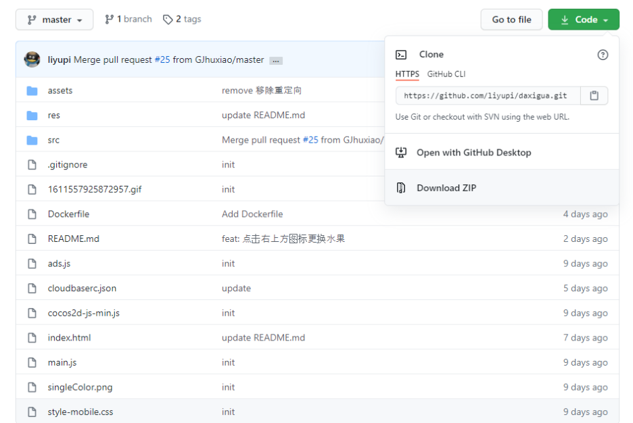
Task: Click the cocos2d-js-min.js file icon
Action: tap(32, 313)
